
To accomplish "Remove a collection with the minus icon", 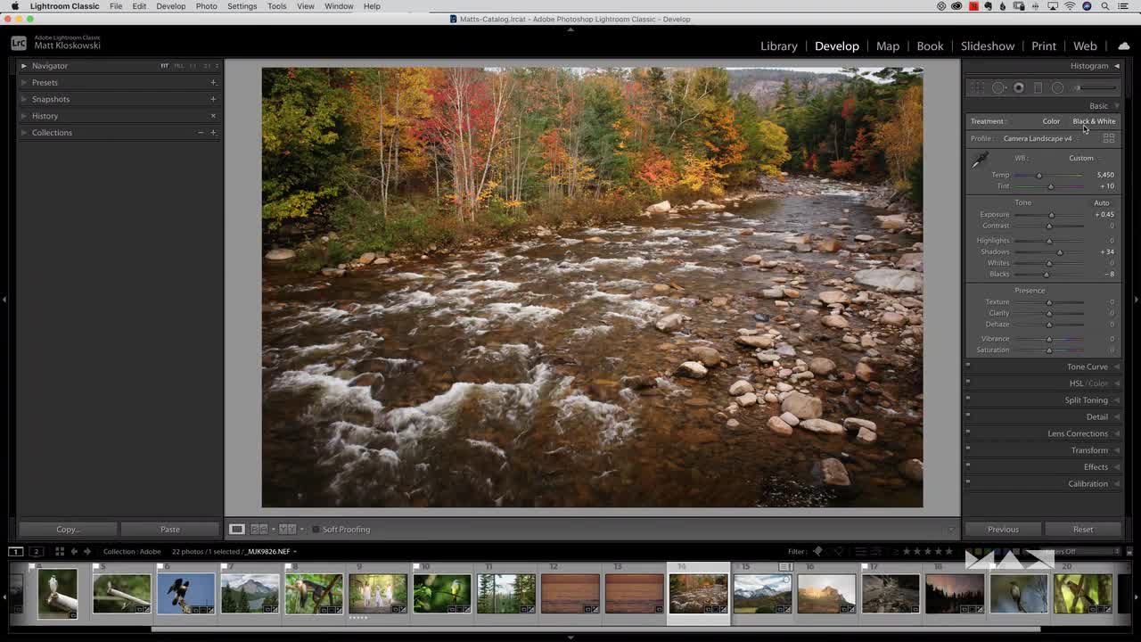I will (201, 132).
